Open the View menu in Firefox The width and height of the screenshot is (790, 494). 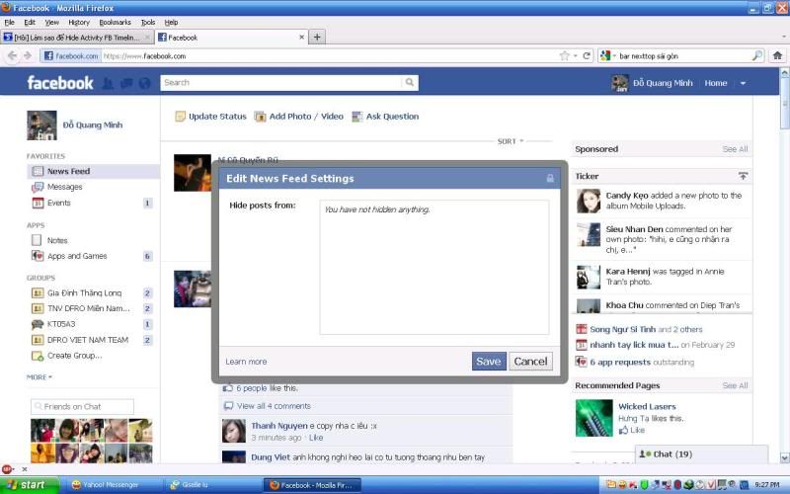(x=52, y=22)
